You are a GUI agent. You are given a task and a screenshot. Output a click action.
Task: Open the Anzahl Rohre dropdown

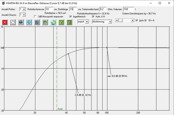(x=24, y=9)
